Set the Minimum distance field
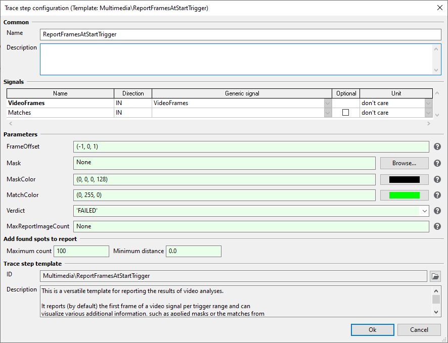Viewport: 448px width, 343px height. pyautogui.click(x=194, y=252)
